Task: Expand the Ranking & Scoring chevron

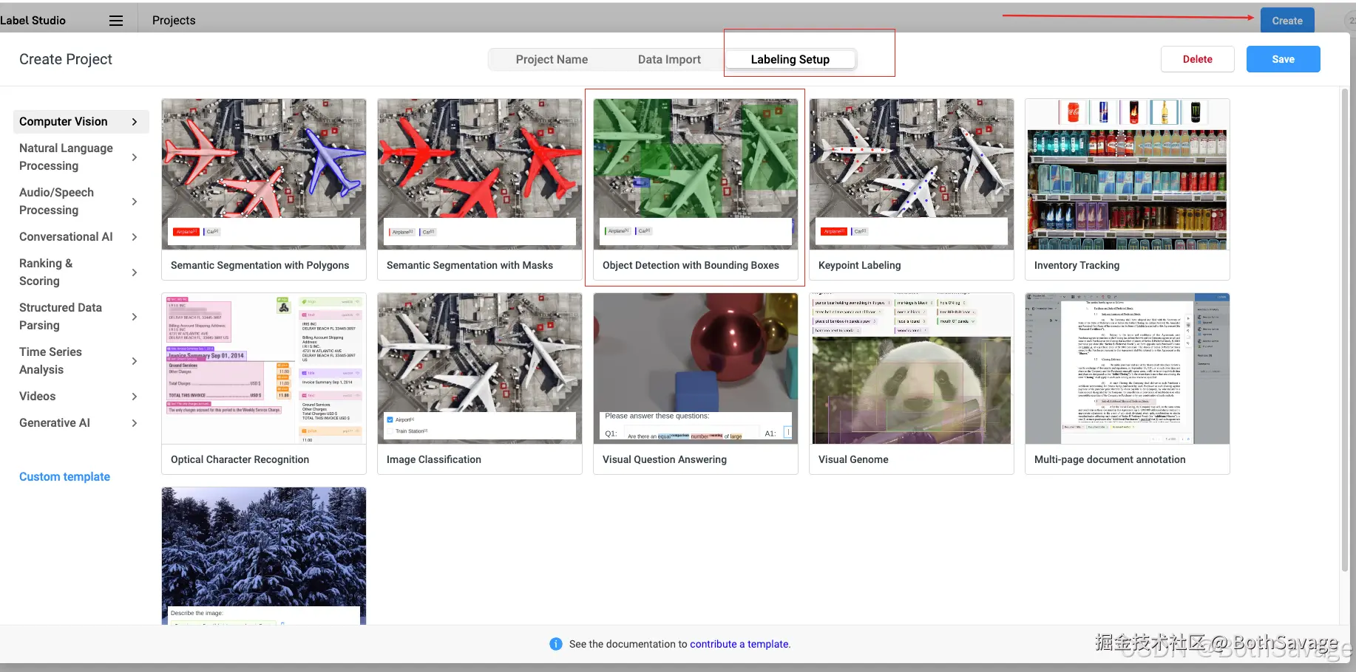Action: [134, 272]
